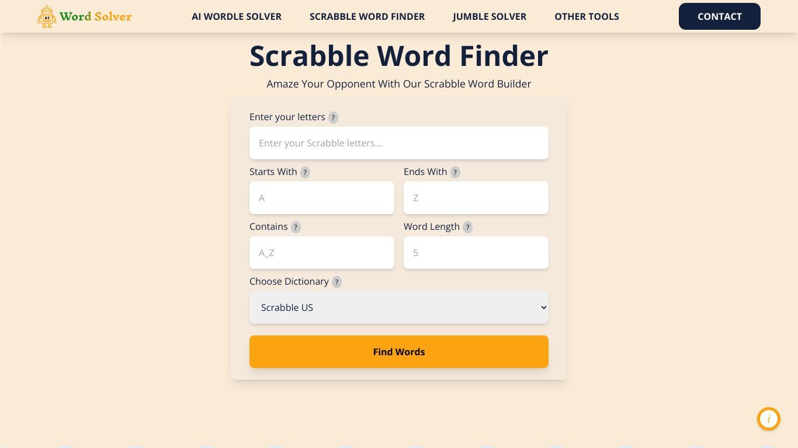The image size is (798, 448).
Task: Open the Scrabble Word Finder menu item
Action: coord(367,16)
